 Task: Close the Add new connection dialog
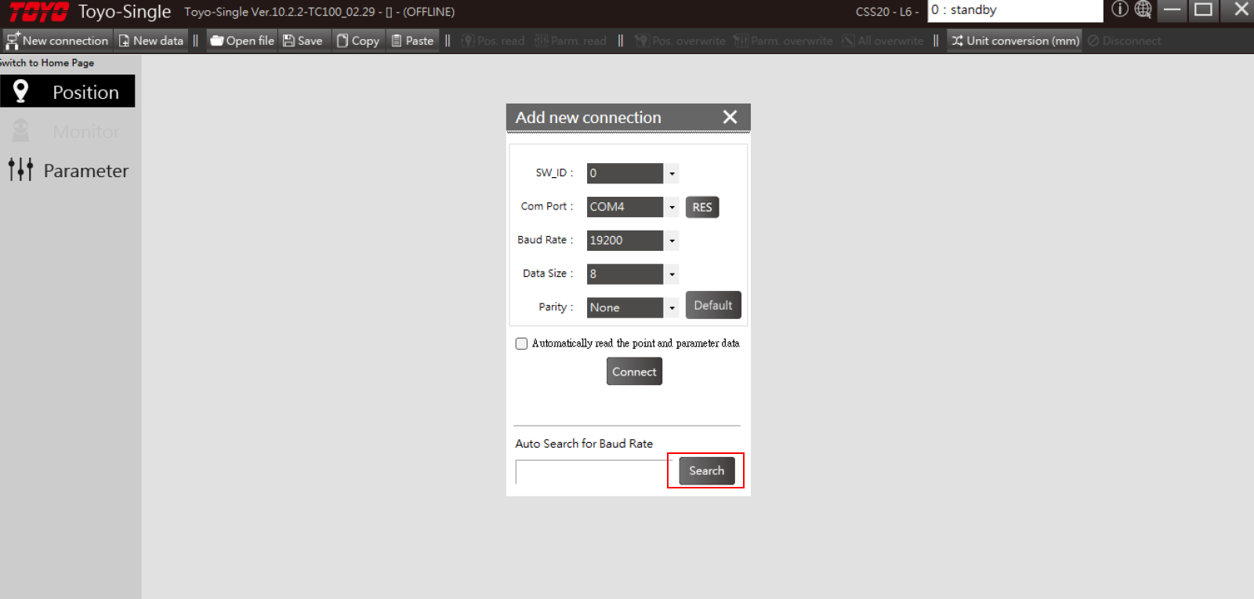[x=730, y=117]
